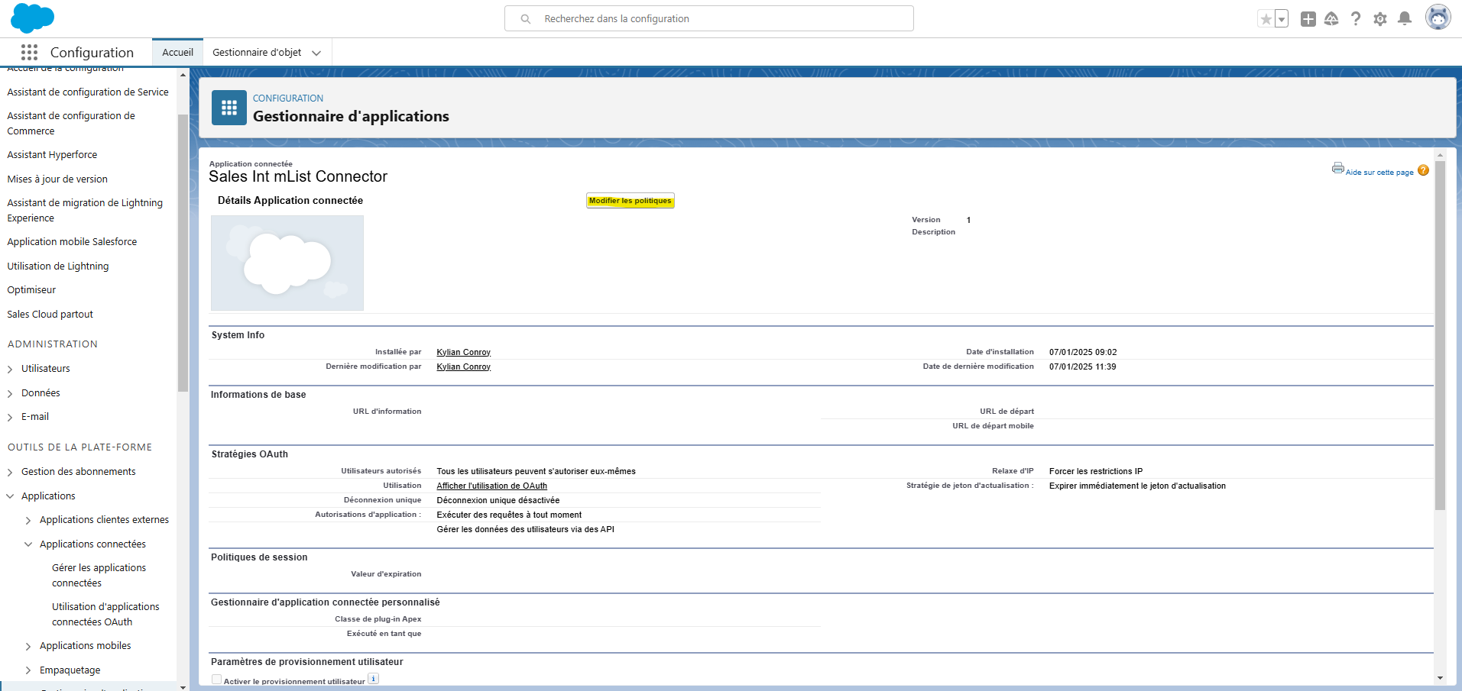Open the Gestionnaire d'objet tab dropdown chevron
This screenshot has width=1462, height=691.
point(316,53)
